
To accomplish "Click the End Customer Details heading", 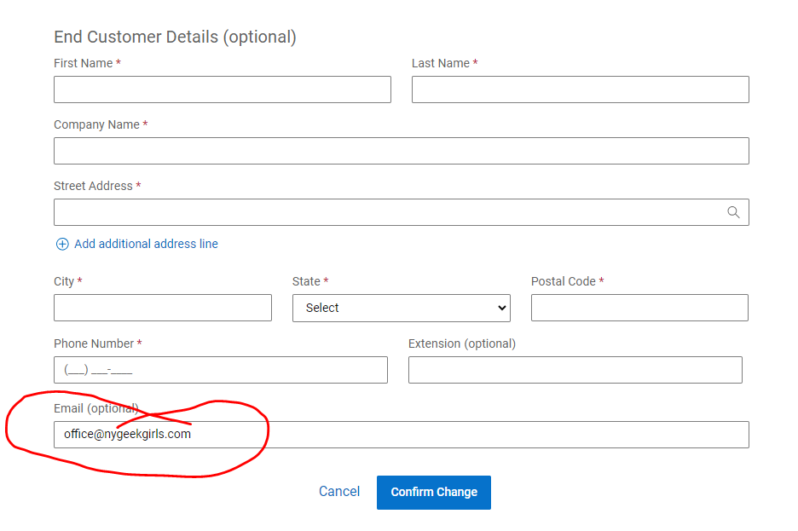I will coord(175,37).
